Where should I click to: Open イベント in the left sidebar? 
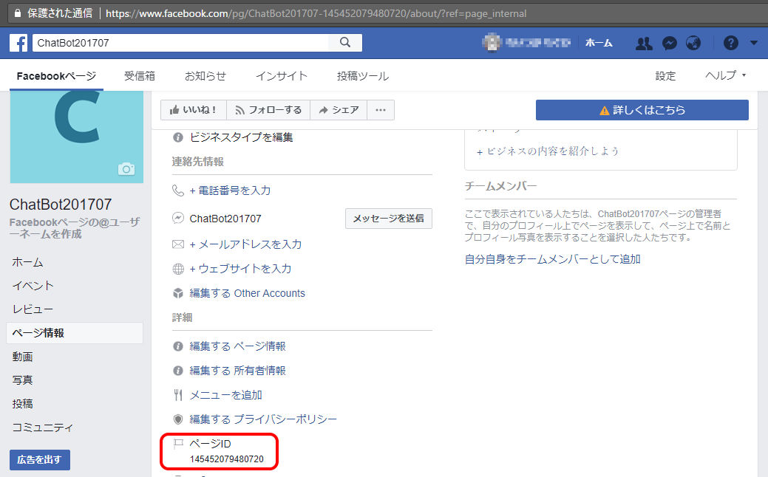(33, 286)
